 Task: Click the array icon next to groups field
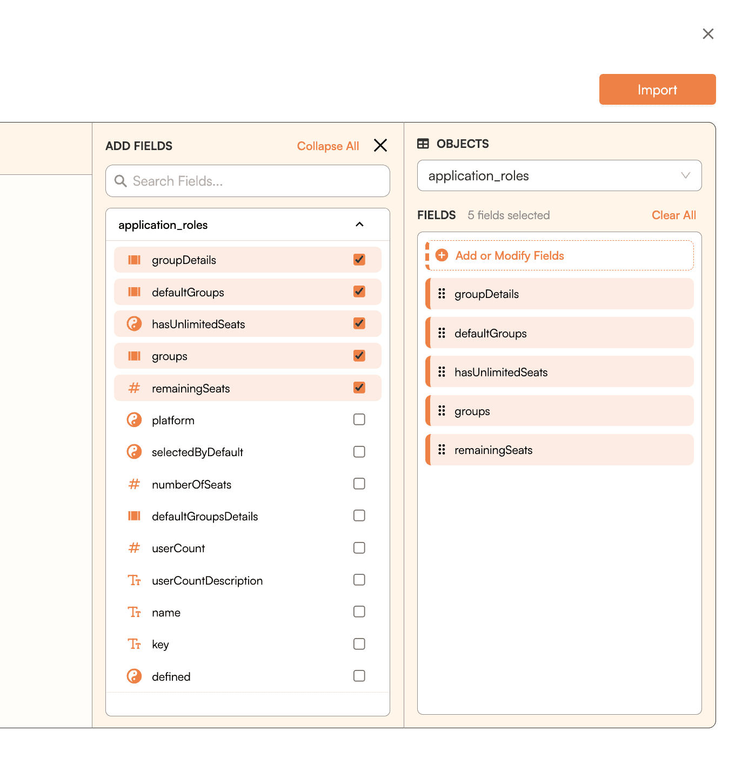(x=134, y=356)
